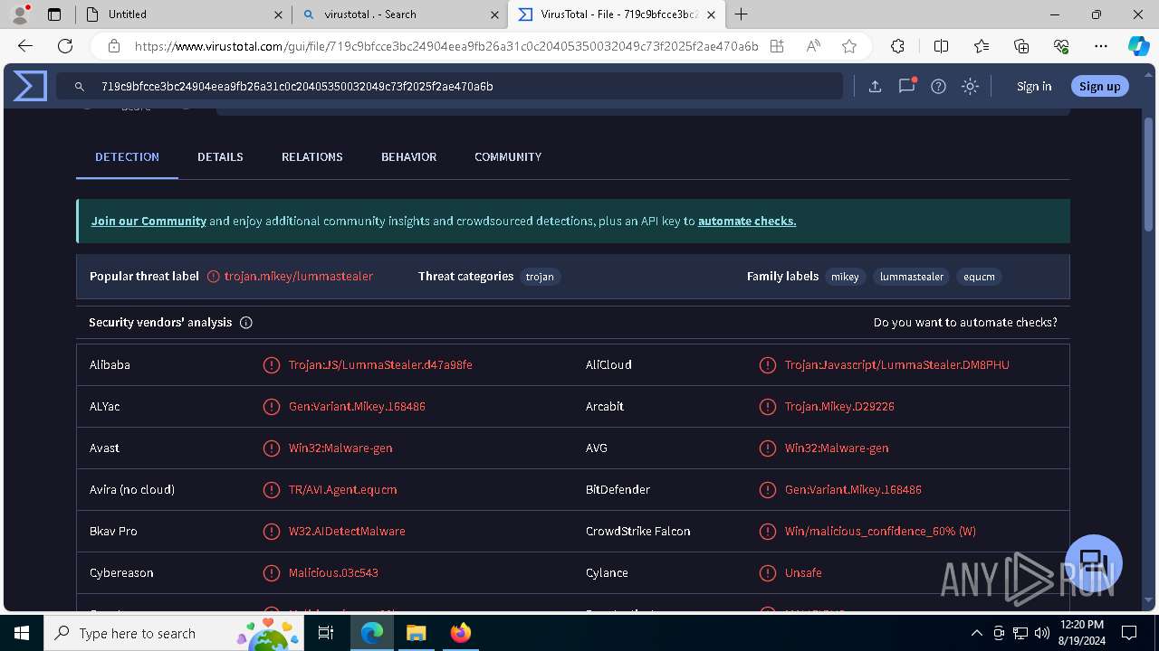Click the search magnifier in VirusTotal bar

pyautogui.click(x=80, y=87)
